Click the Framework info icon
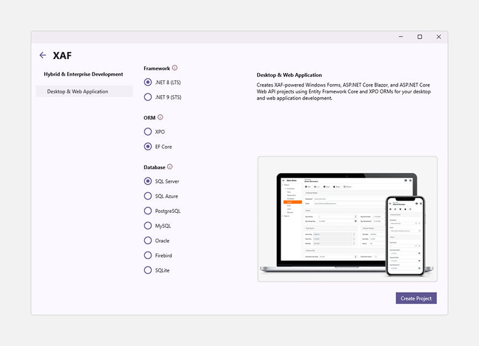The width and height of the screenshot is (479, 346). tap(175, 68)
